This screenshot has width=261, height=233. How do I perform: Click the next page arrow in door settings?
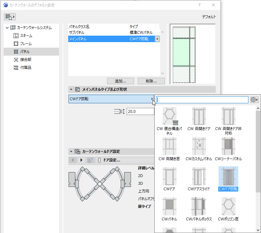click(81, 160)
